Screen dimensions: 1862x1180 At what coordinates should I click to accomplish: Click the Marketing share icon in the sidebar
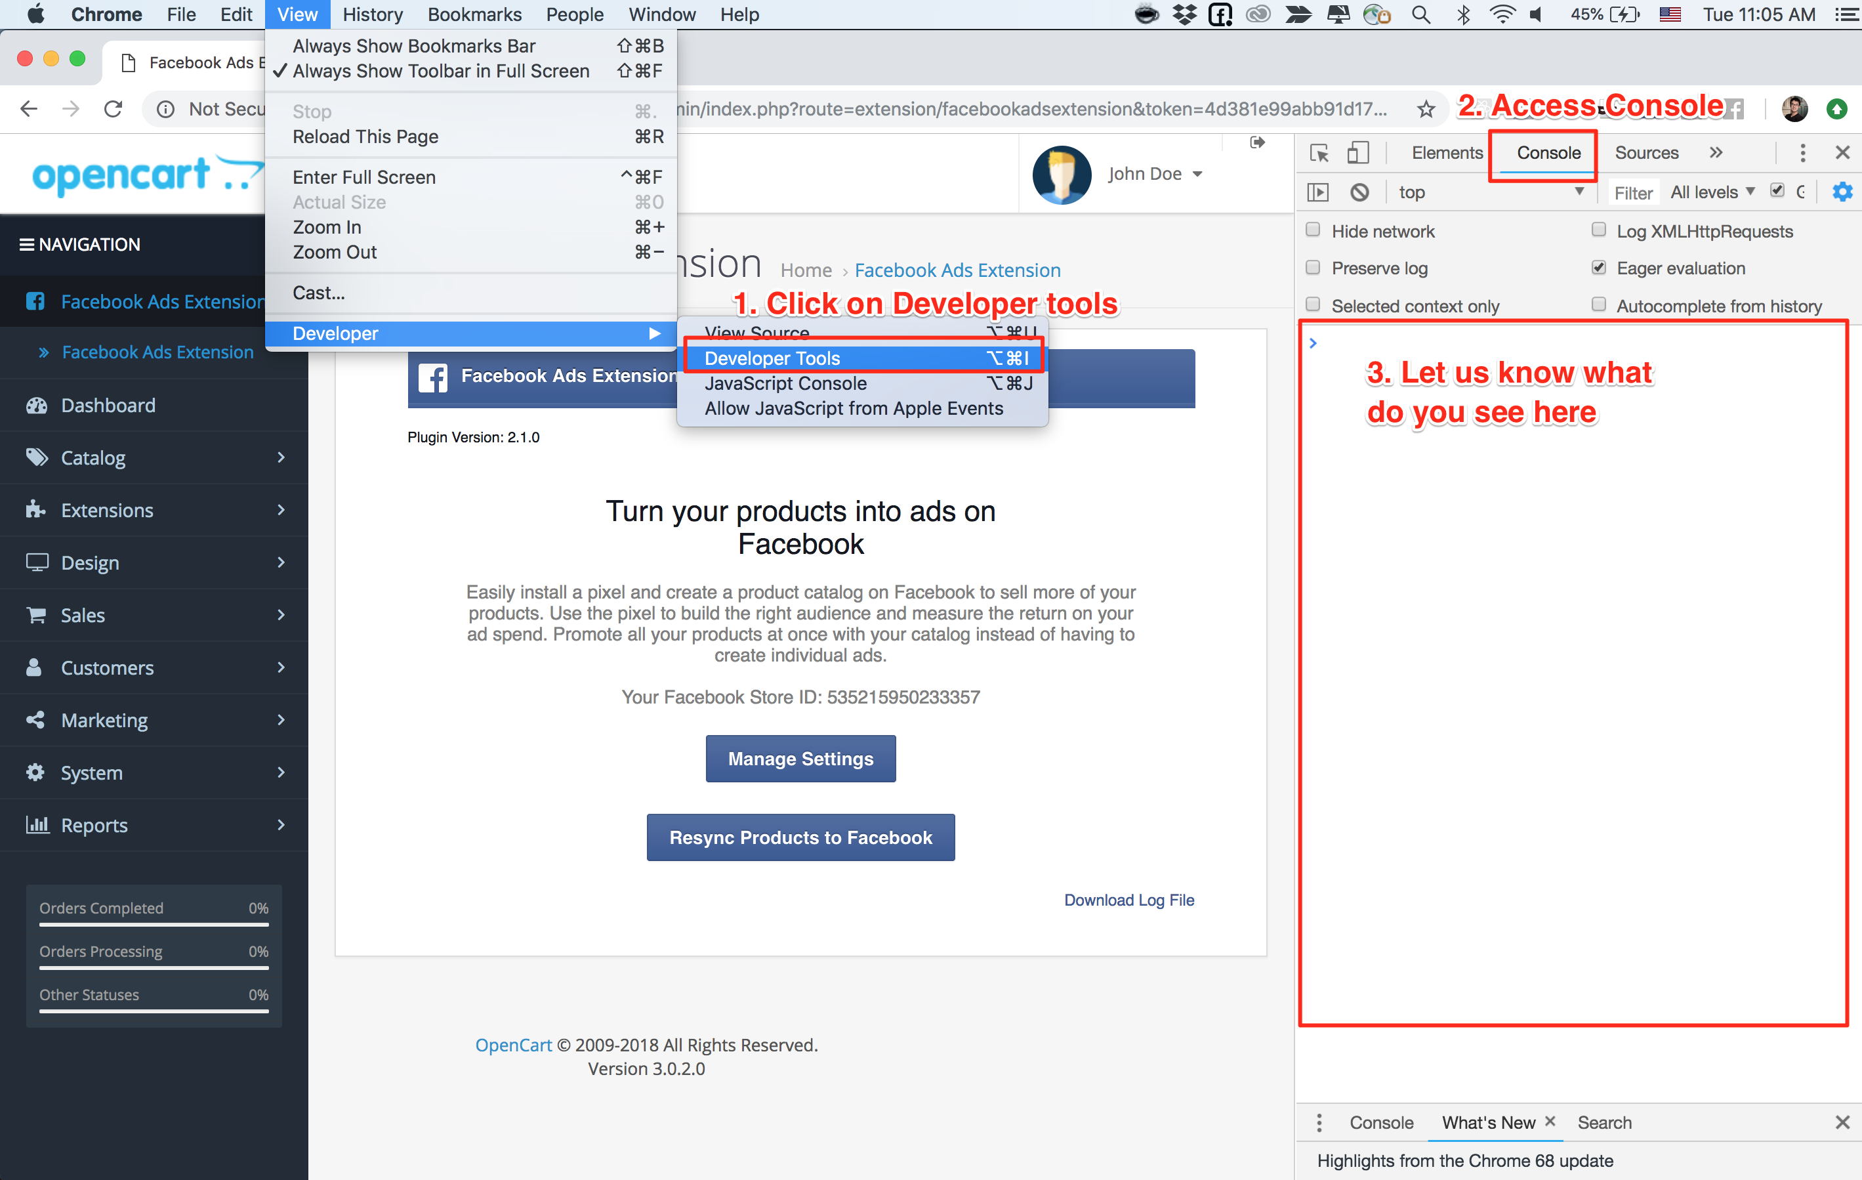point(36,720)
